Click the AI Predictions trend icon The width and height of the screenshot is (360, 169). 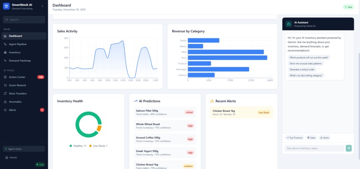(135, 101)
